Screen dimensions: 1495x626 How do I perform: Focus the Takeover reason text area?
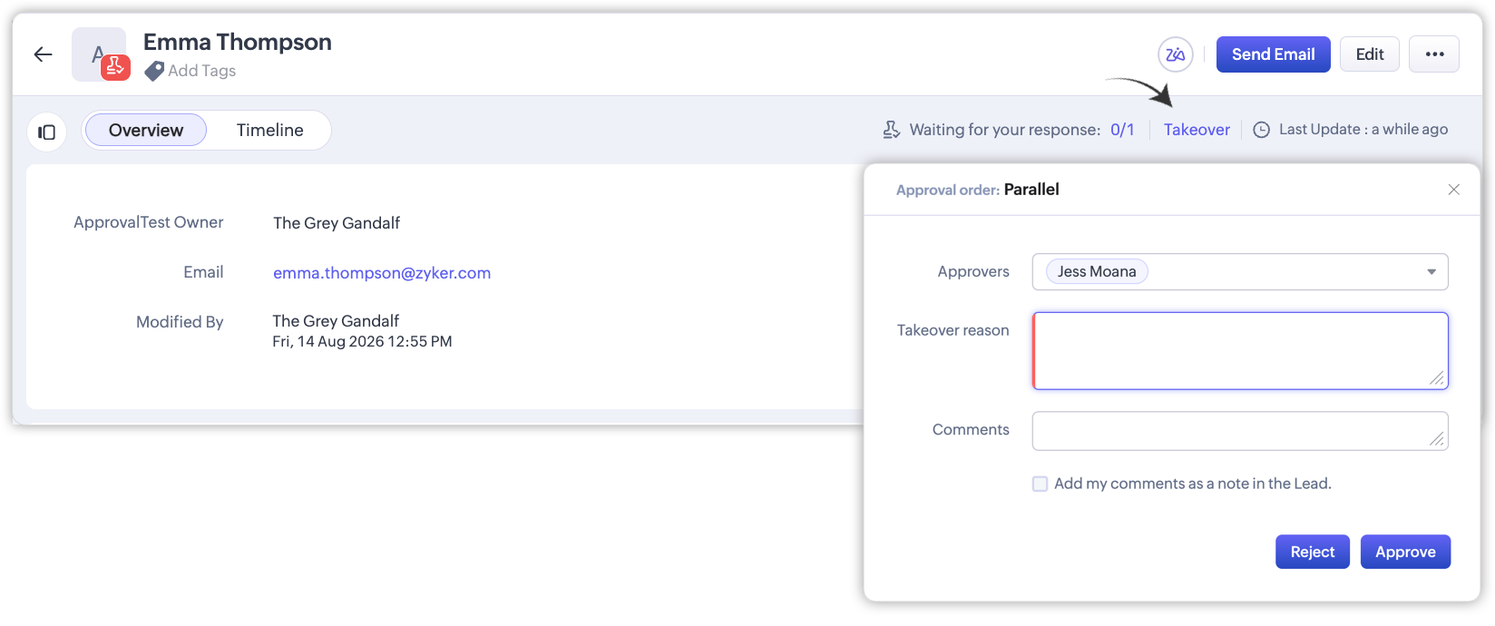click(1240, 351)
